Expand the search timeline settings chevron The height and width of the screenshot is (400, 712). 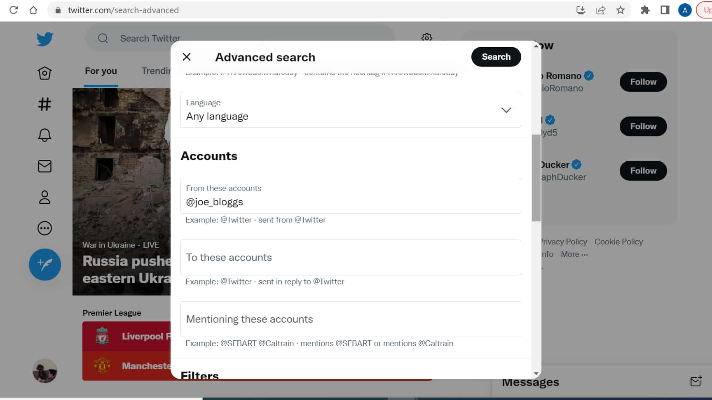click(x=506, y=110)
